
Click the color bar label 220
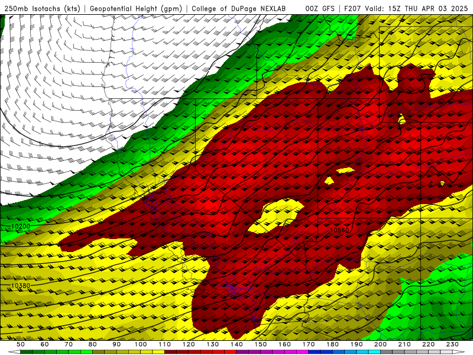click(x=428, y=344)
